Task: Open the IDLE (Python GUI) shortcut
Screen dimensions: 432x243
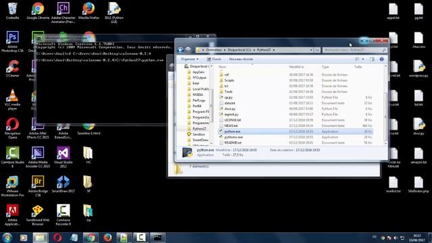Action: 114,13
